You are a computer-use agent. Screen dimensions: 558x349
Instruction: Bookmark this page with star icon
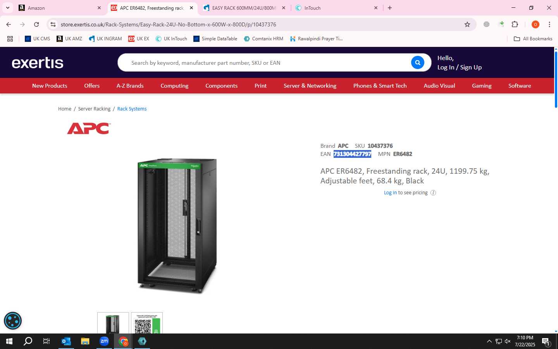pos(467,24)
